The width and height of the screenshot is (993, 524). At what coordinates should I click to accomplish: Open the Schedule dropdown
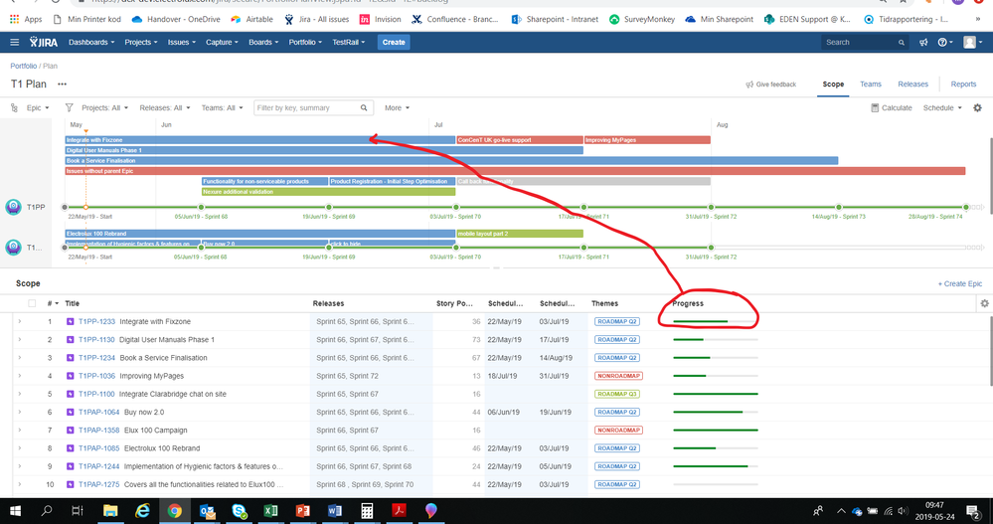coord(941,107)
